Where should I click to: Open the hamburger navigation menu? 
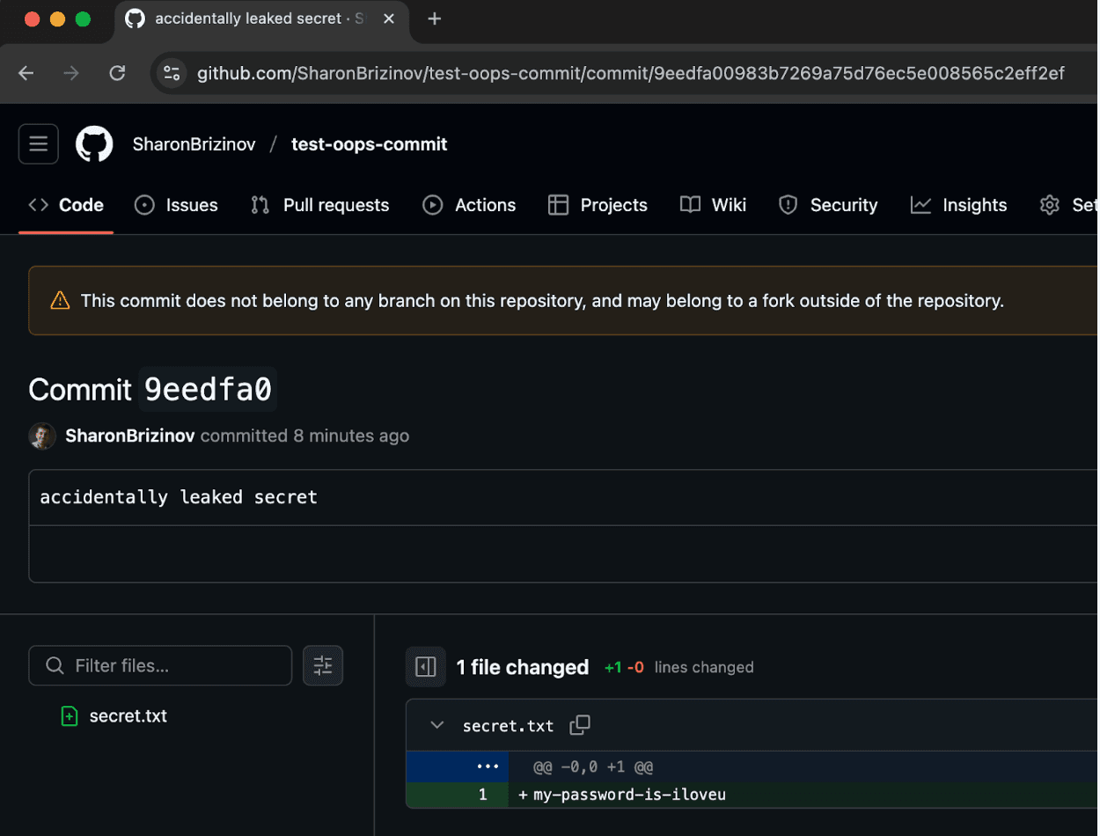pos(39,144)
